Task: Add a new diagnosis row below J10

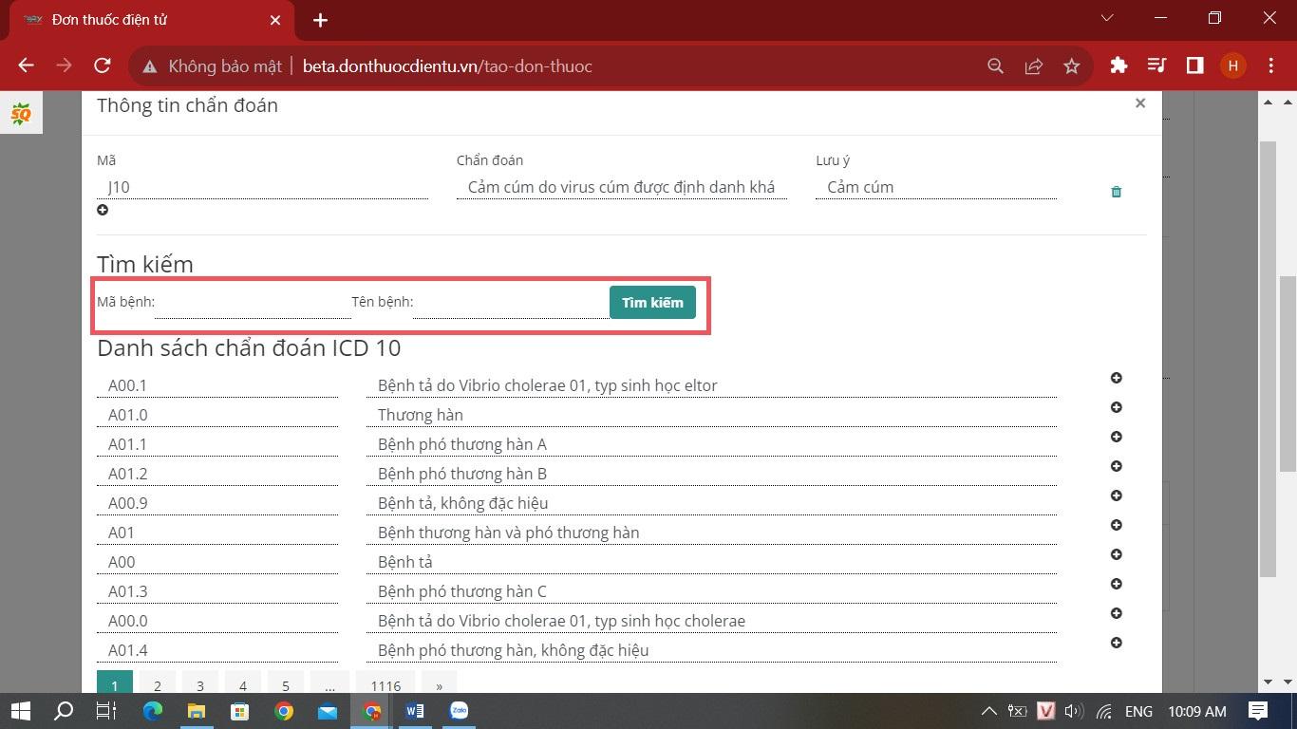Action: coord(103,210)
